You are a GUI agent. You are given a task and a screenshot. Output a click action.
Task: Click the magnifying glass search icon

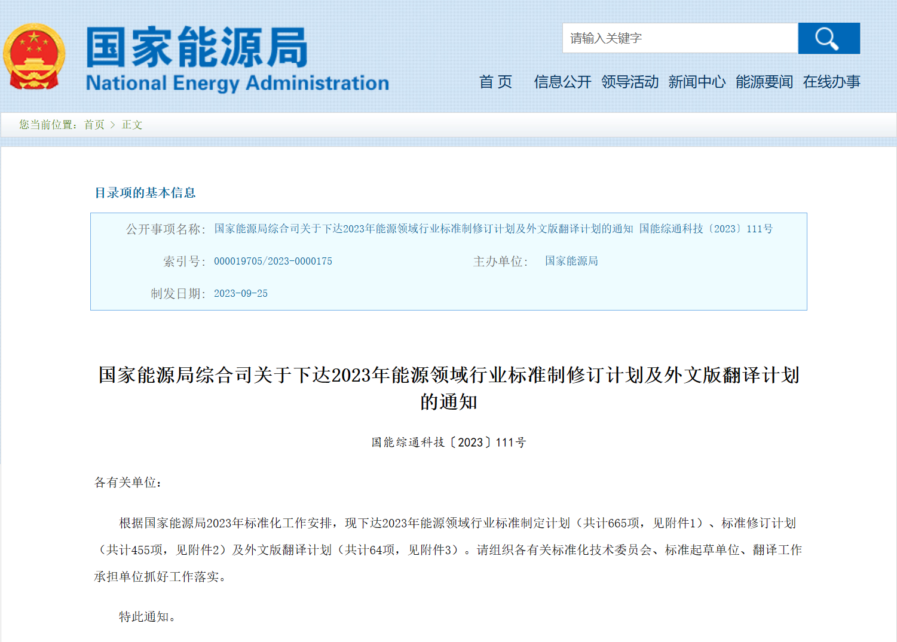coord(828,38)
